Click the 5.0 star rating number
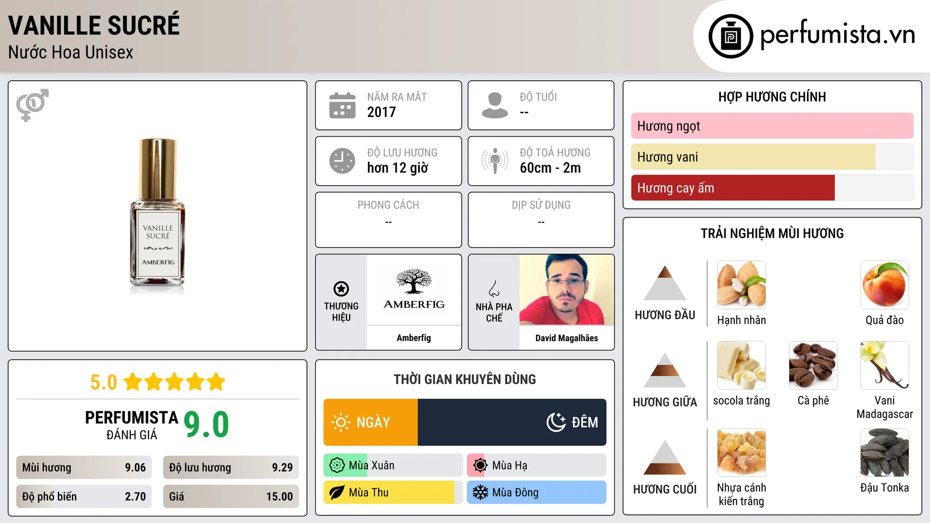930x523 pixels. (104, 382)
